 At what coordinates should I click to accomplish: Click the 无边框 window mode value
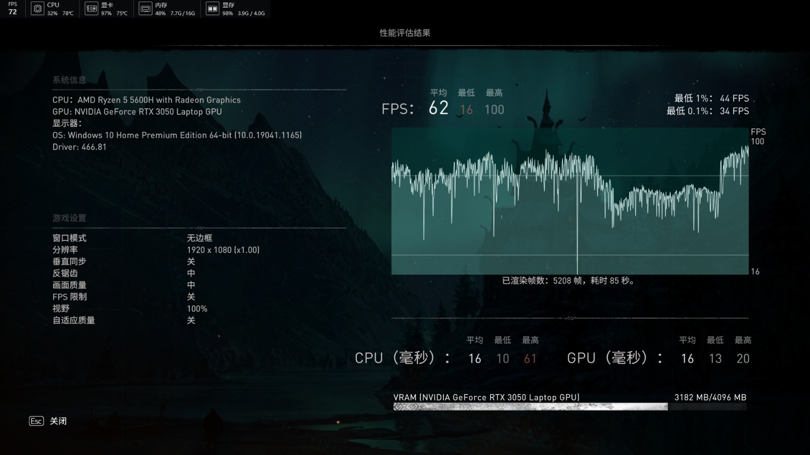pyautogui.click(x=199, y=238)
